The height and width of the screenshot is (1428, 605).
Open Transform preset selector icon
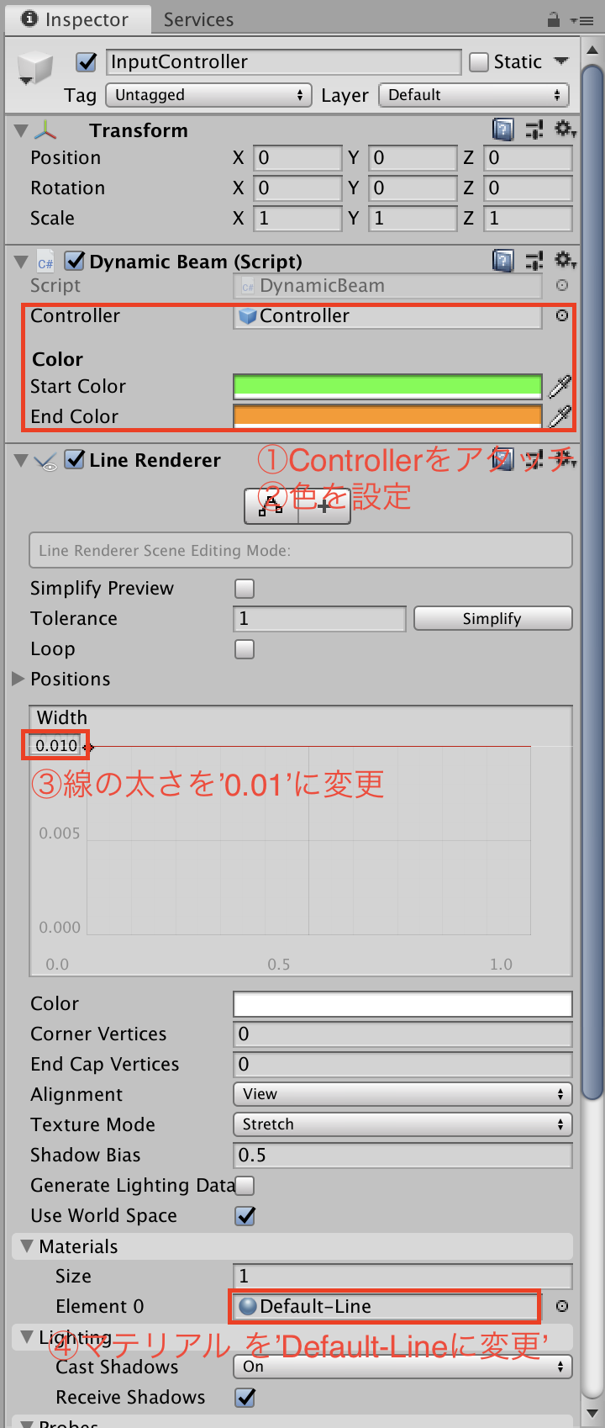[534, 130]
